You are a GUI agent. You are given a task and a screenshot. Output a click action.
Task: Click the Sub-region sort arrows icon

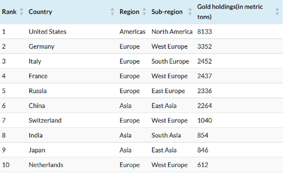point(190,12)
